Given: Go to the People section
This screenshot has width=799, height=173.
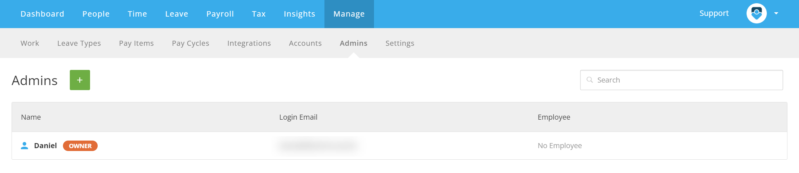Looking at the screenshot, I should click(x=96, y=14).
